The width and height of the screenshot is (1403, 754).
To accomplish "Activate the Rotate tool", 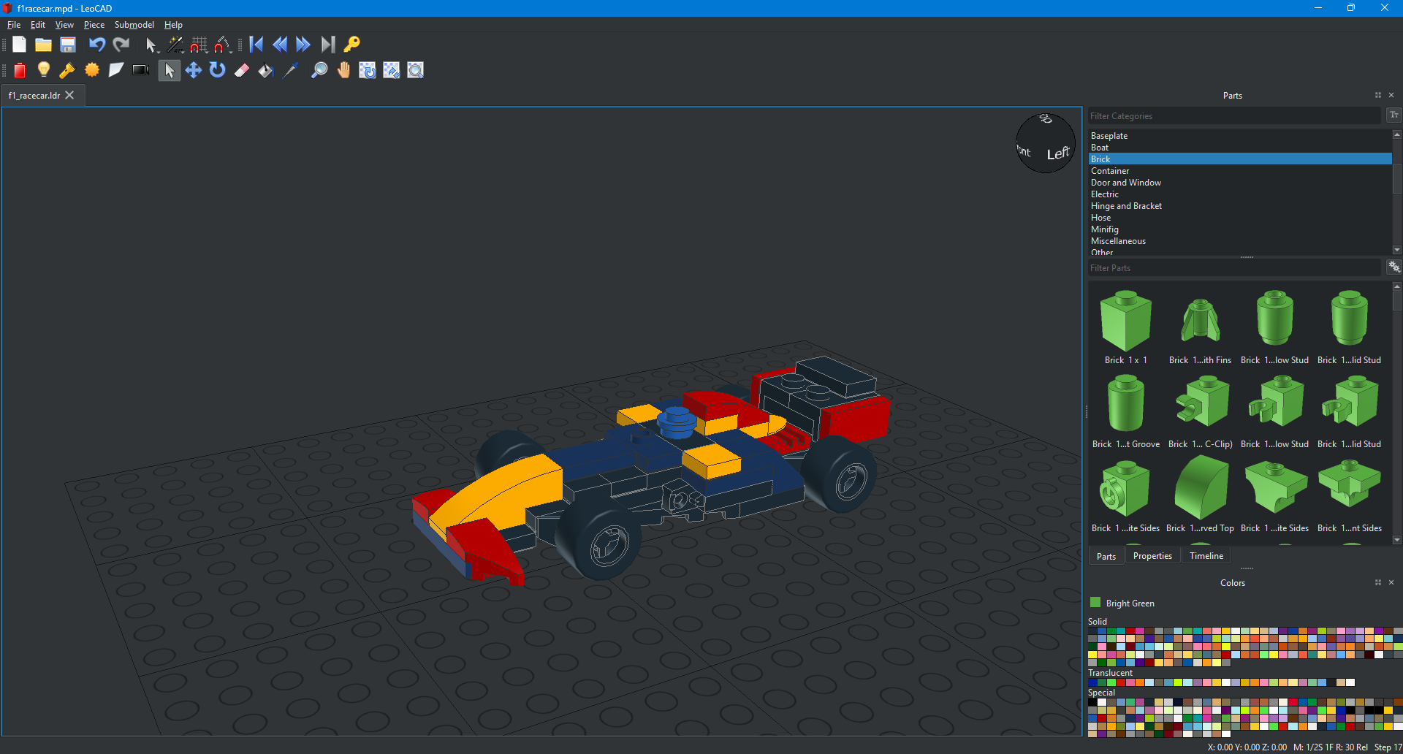I will click(218, 70).
